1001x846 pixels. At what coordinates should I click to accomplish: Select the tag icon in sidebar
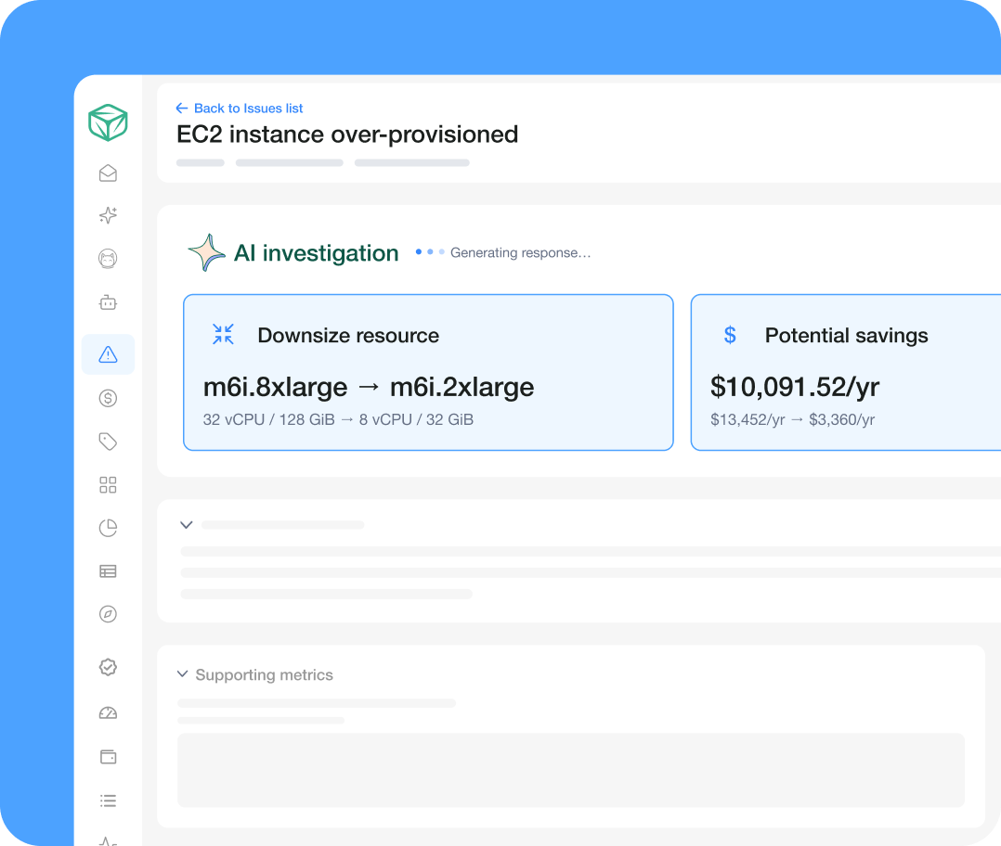pos(108,442)
